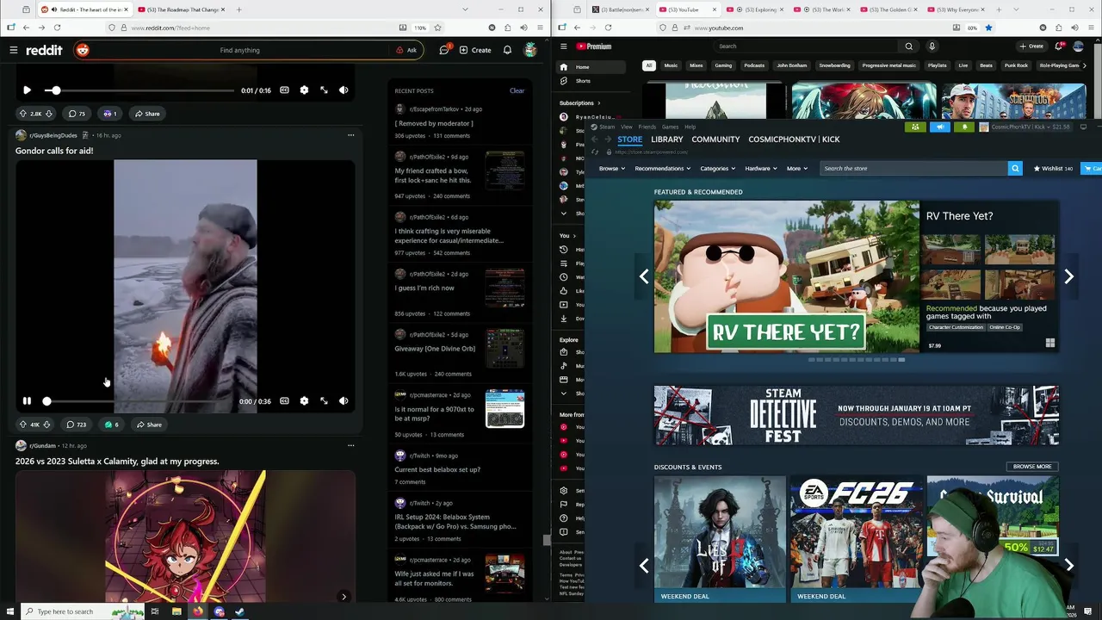Go back with the Steam featured carousel left arrow
1102x620 pixels.
(644, 276)
